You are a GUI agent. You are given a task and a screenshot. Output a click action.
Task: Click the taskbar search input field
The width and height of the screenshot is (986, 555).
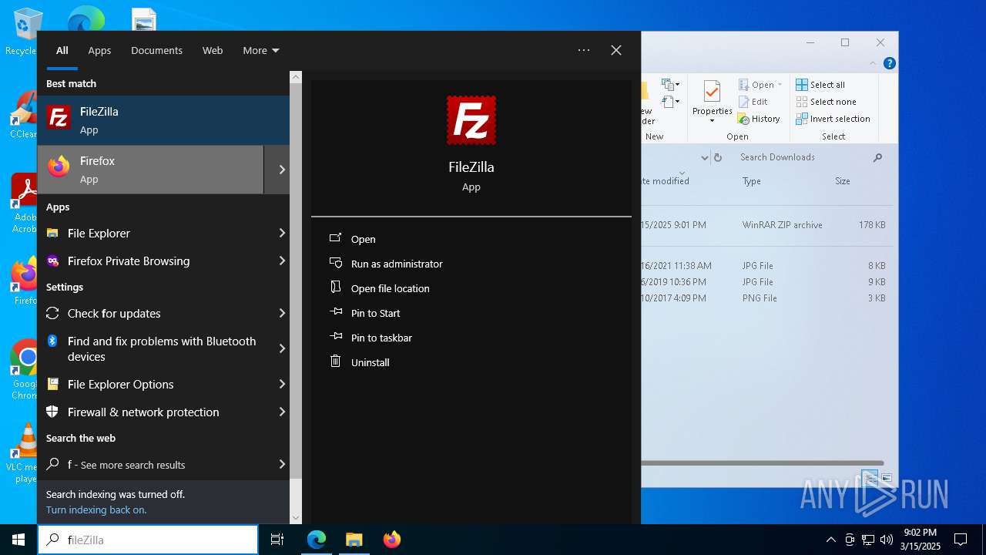point(148,540)
